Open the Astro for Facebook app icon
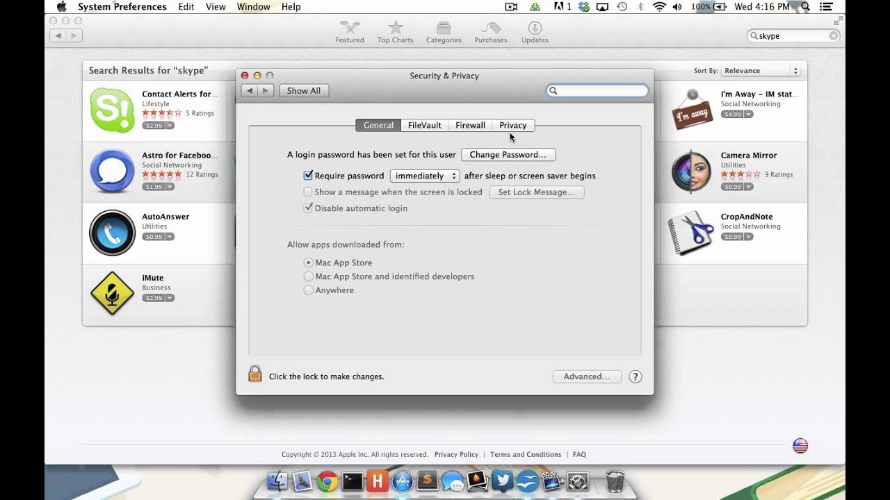Viewport: 890px width, 500px height. point(112,172)
